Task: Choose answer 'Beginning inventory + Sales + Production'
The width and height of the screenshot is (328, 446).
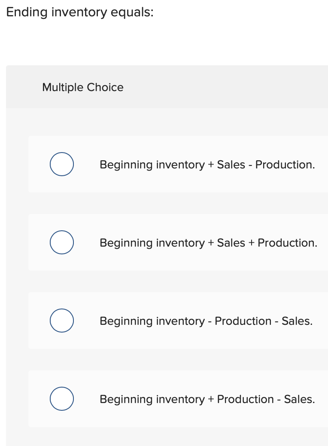Action: [208, 243]
